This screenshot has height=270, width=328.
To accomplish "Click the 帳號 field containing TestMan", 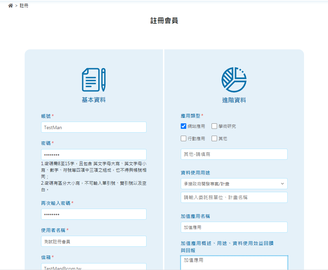I will (93, 127).
